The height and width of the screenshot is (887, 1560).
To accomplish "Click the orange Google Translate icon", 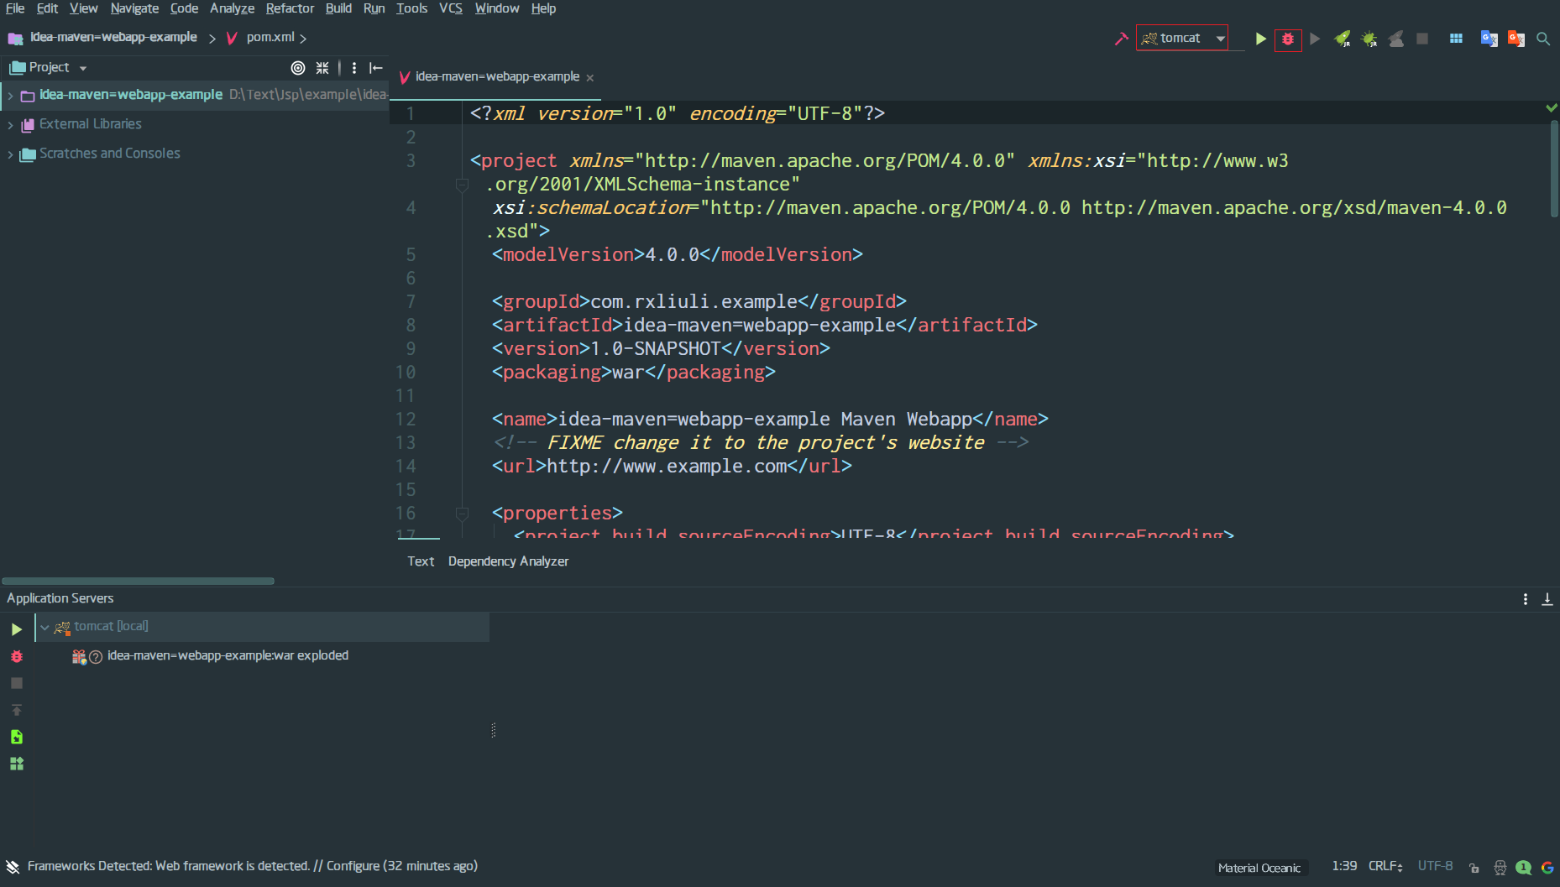I will [1516, 39].
